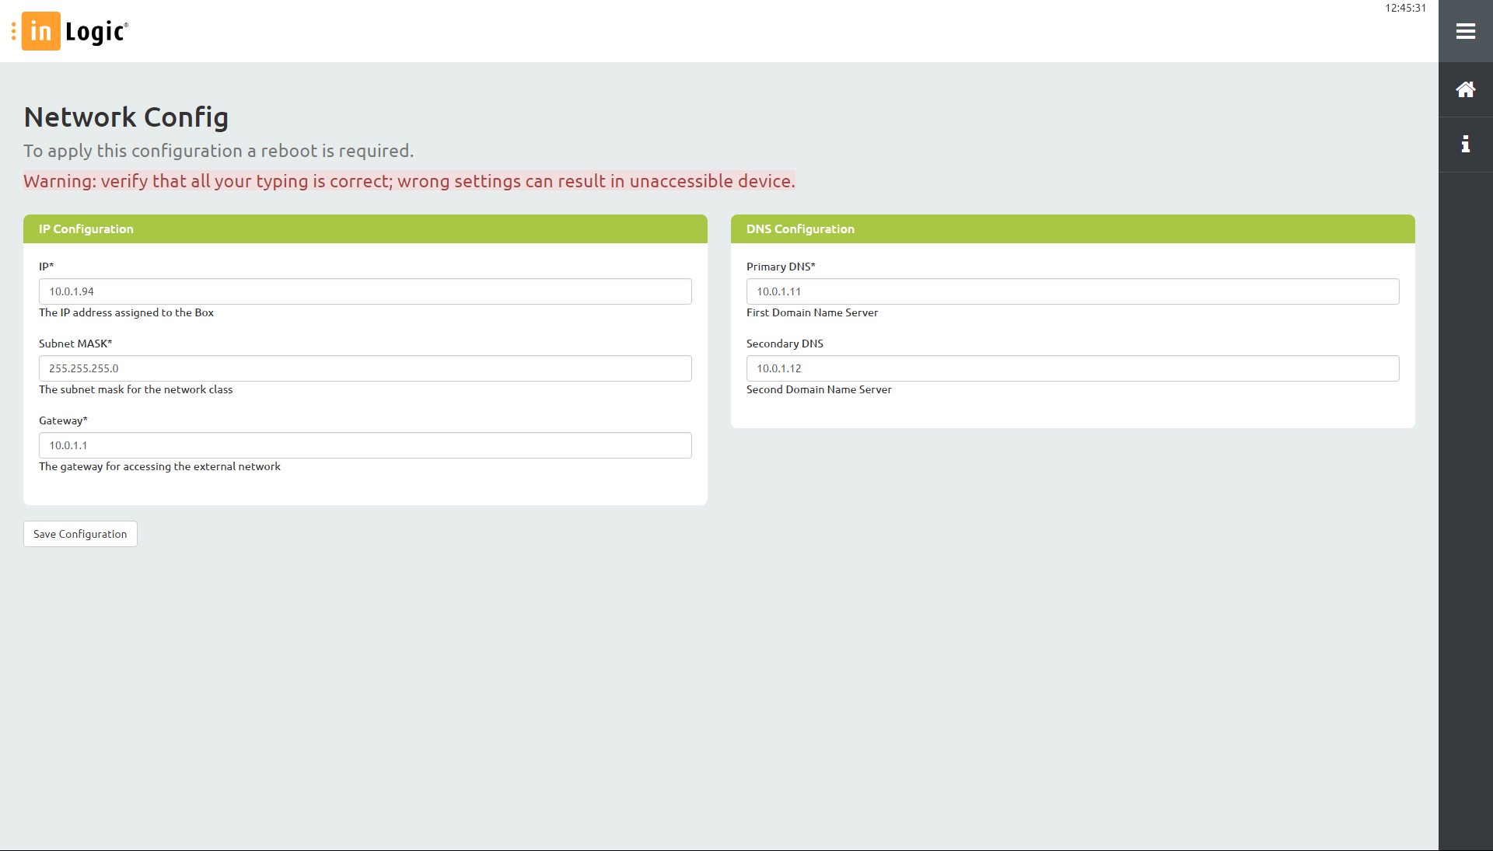Click the Gateway* field label
The width and height of the screenshot is (1493, 851).
pos(63,420)
